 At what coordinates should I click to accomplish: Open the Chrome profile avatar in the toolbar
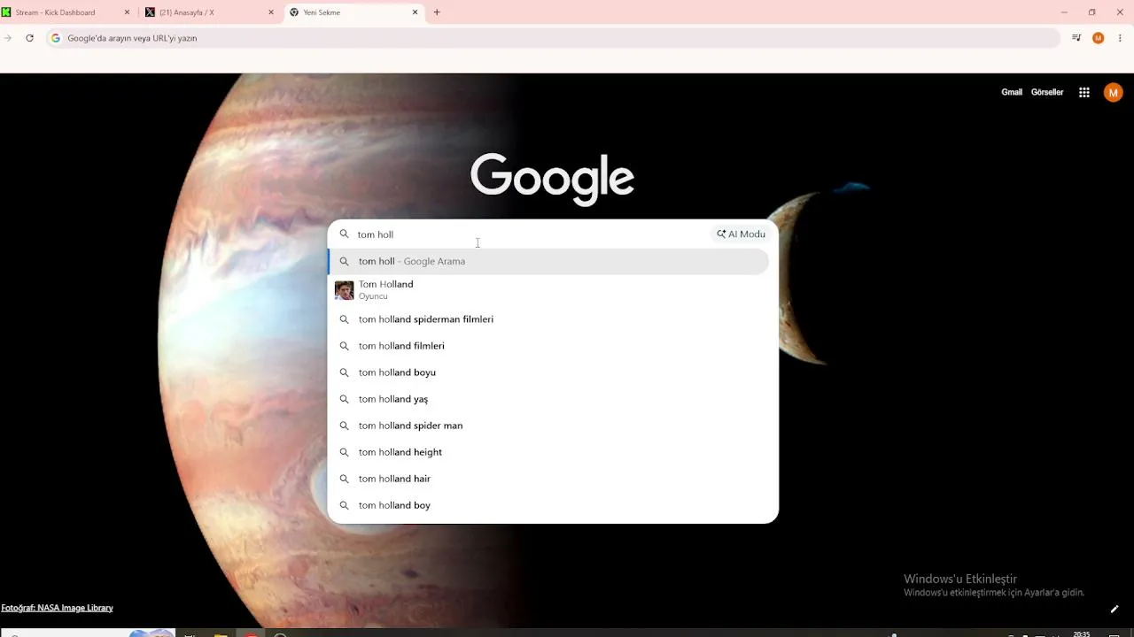pos(1099,38)
